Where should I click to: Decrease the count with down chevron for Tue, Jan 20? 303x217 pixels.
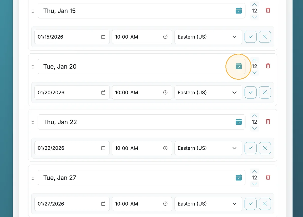coord(255,73)
